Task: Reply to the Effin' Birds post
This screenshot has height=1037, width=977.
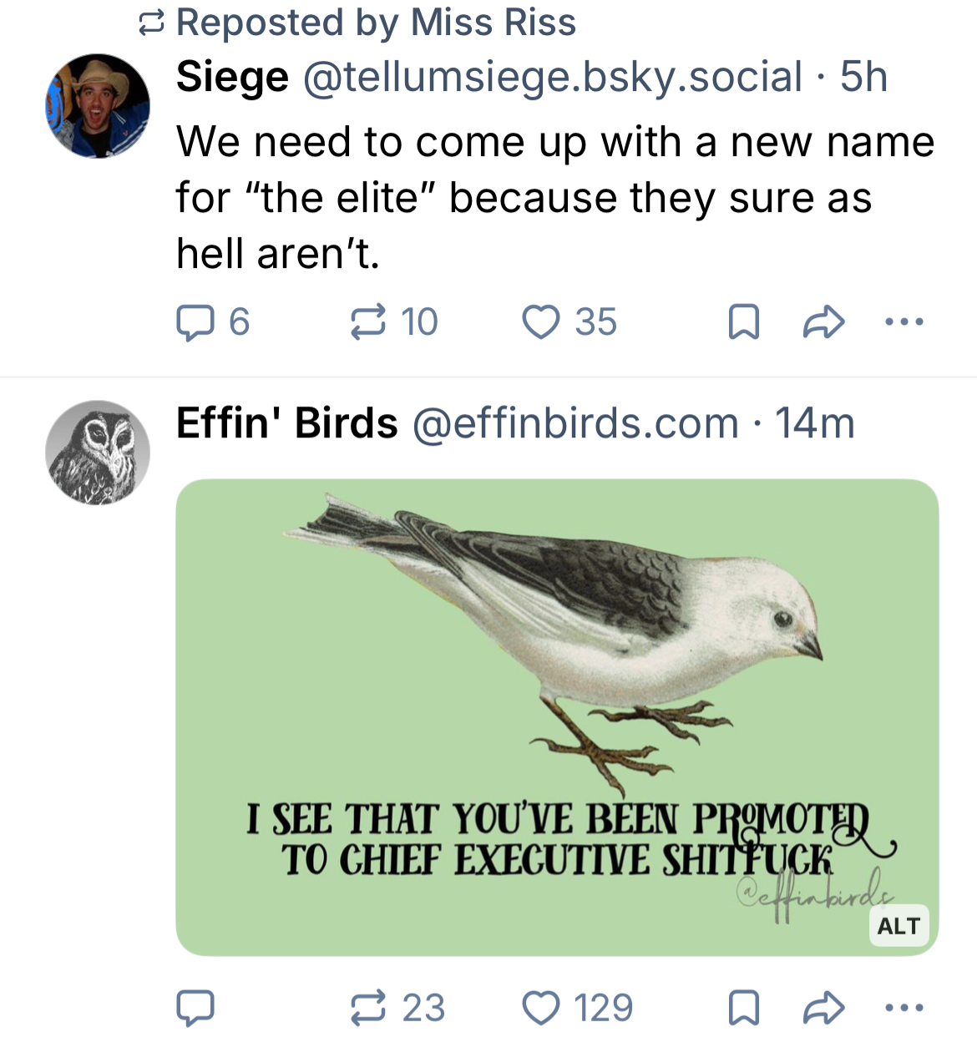Action: (x=195, y=1008)
